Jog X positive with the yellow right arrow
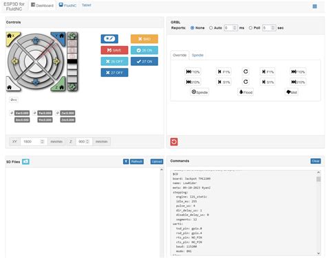 pyautogui.click(x=56, y=61)
